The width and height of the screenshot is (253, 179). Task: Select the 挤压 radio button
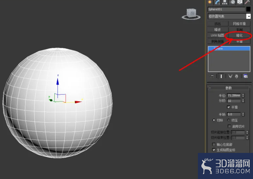pyautogui.click(x=229, y=120)
